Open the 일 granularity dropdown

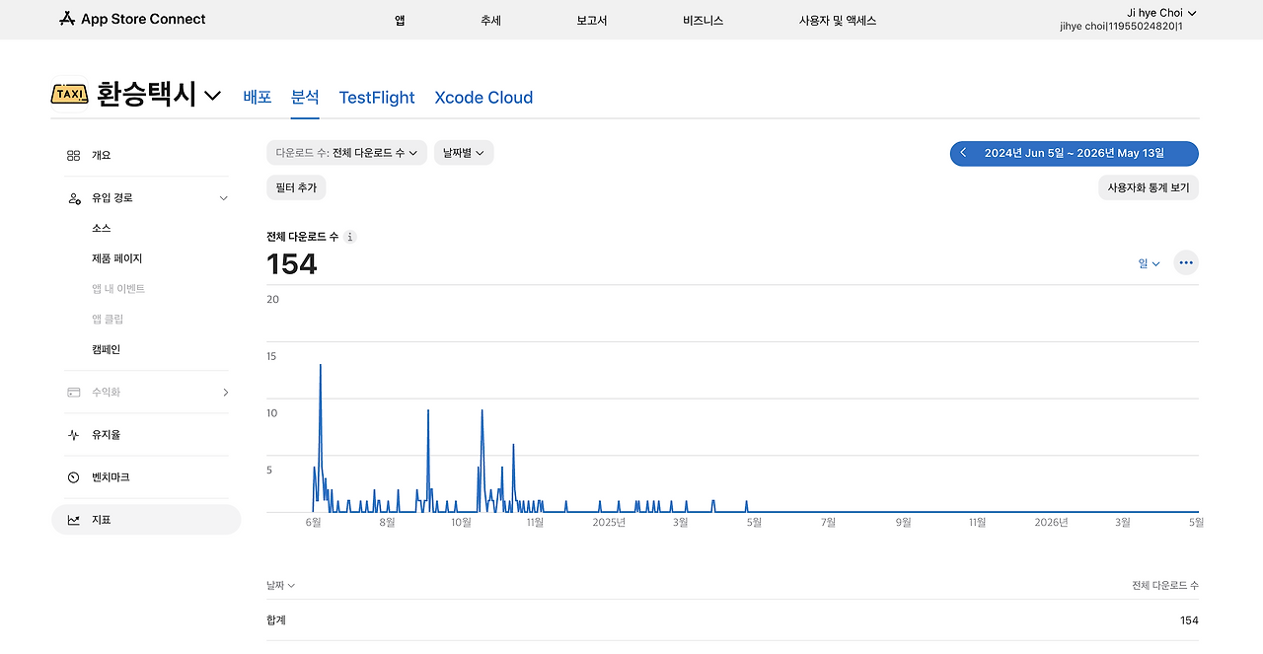click(x=1149, y=263)
